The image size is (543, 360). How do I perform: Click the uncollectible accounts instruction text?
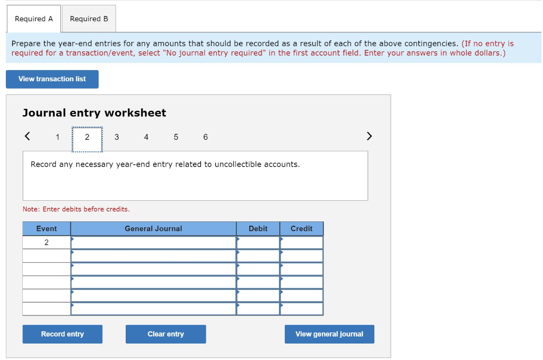[165, 165]
